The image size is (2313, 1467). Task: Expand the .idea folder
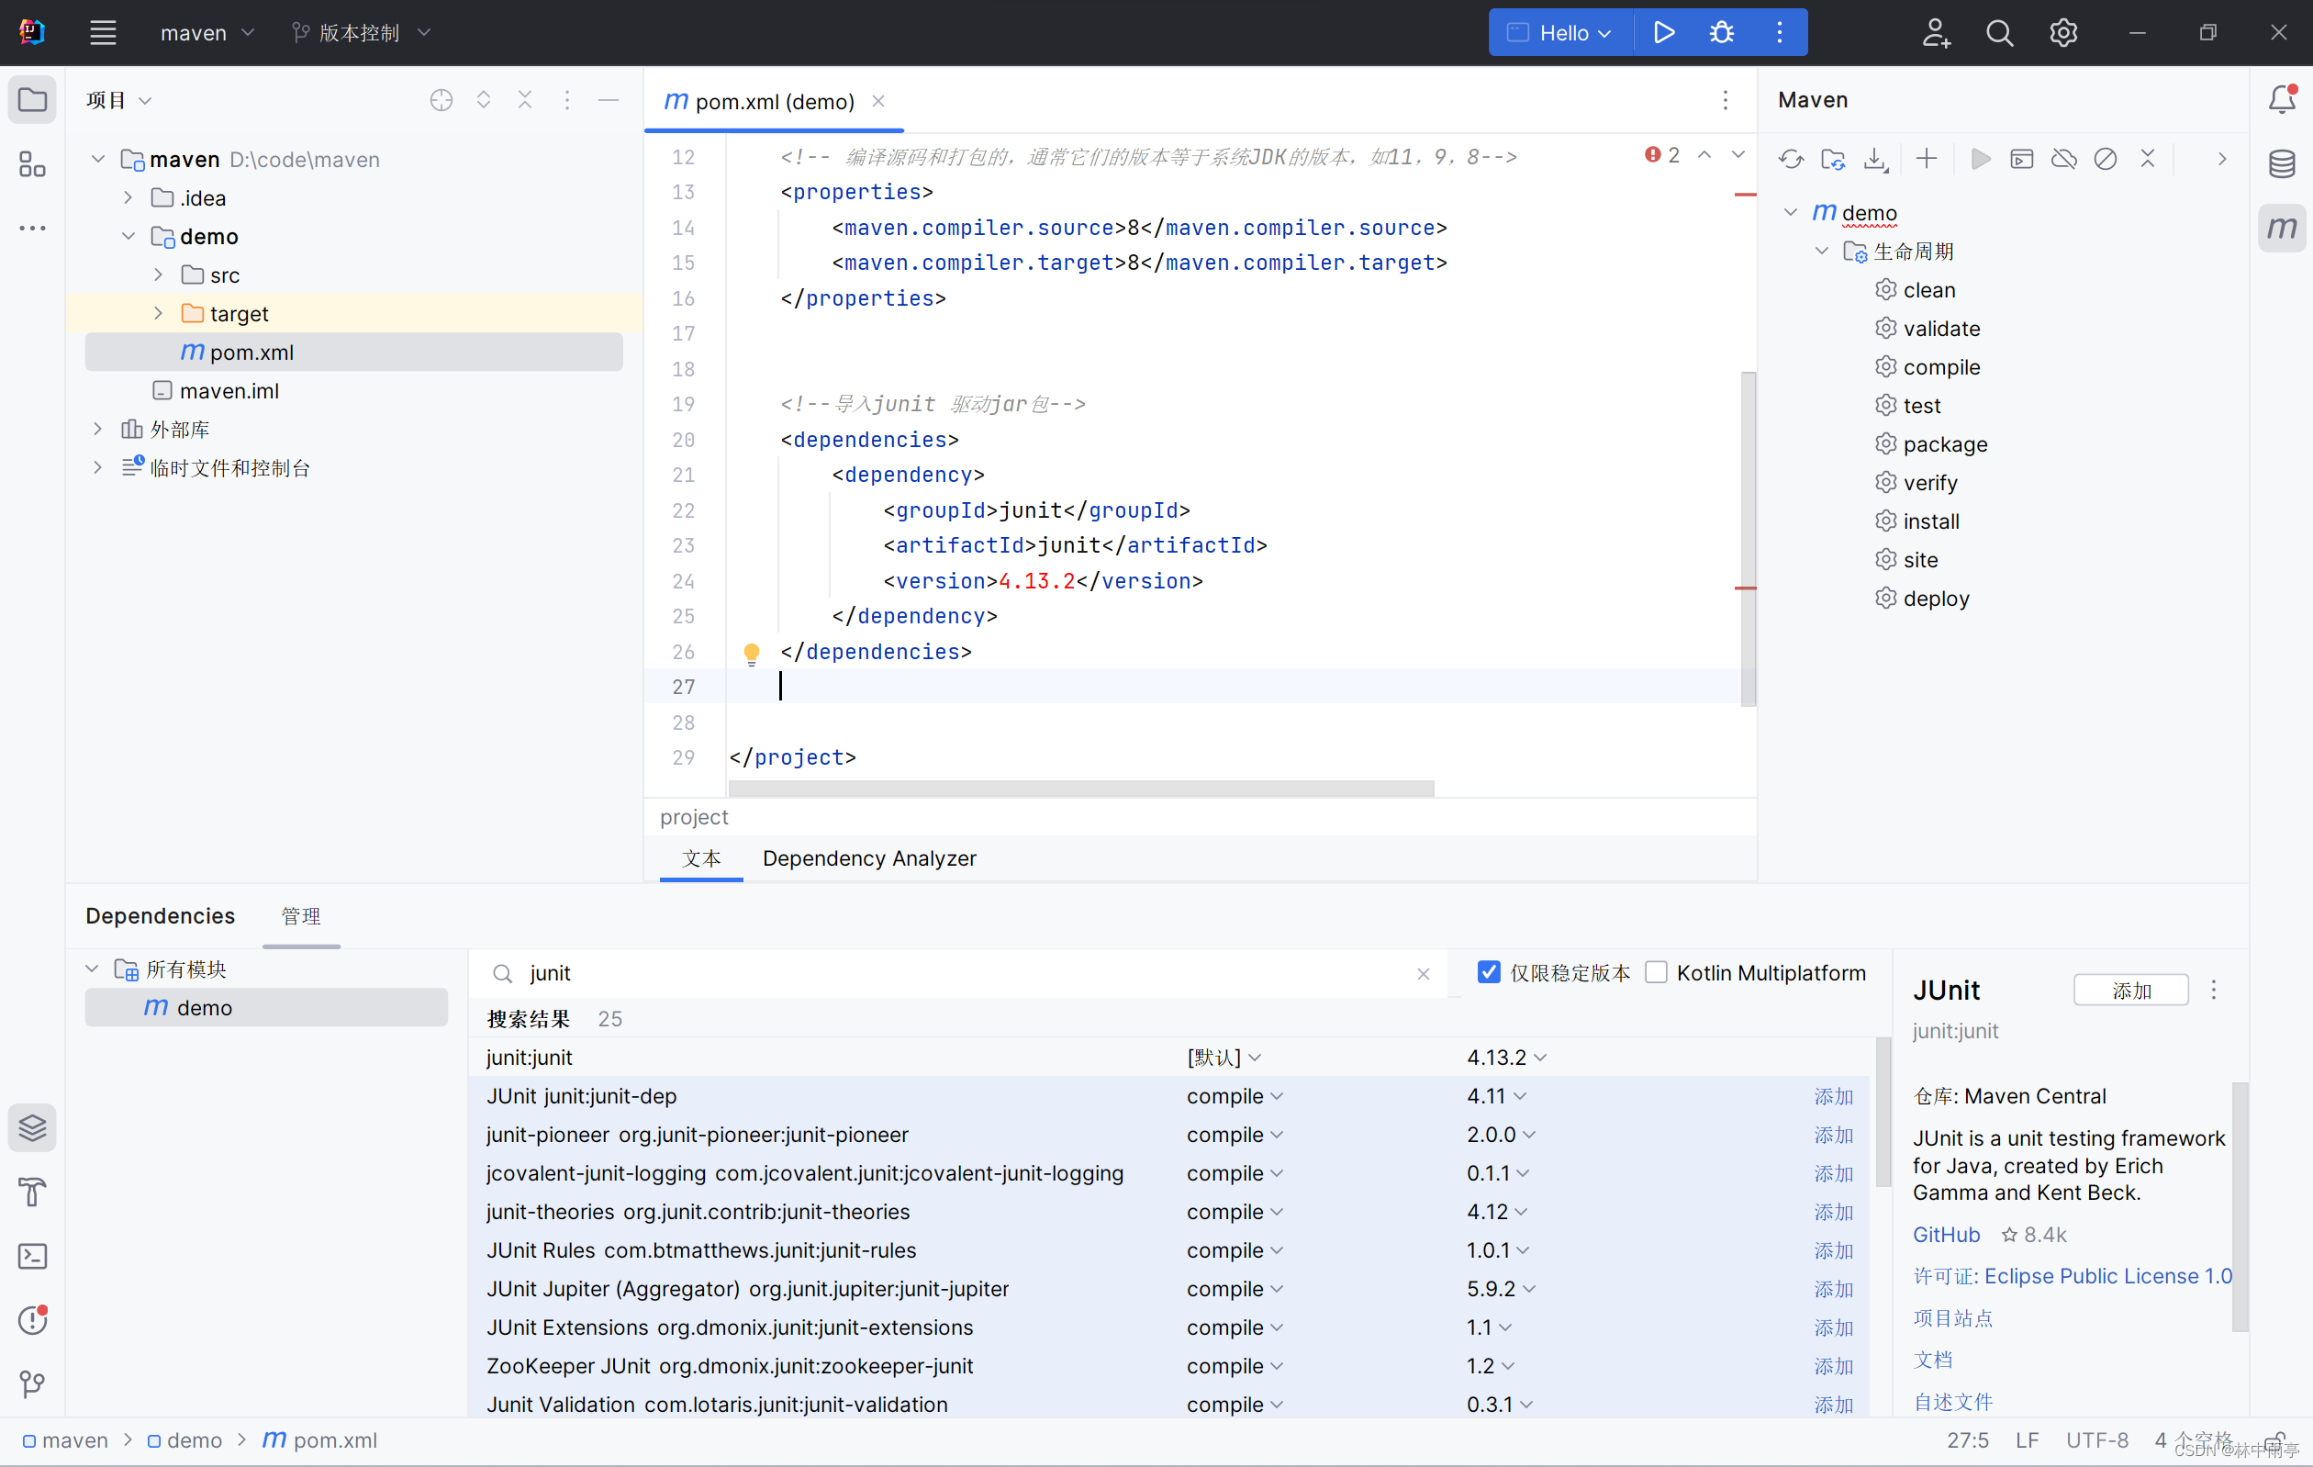[x=128, y=198]
